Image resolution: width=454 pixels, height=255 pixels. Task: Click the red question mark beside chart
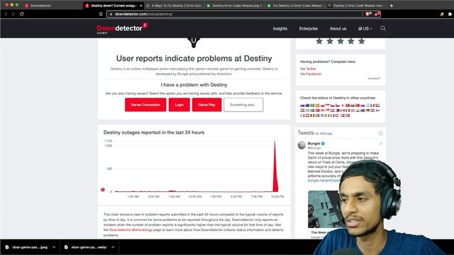click(103, 190)
